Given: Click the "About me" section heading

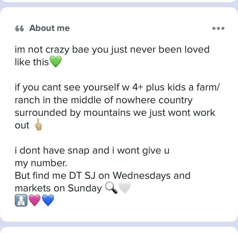Looking at the screenshot, I should coord(49,28).
